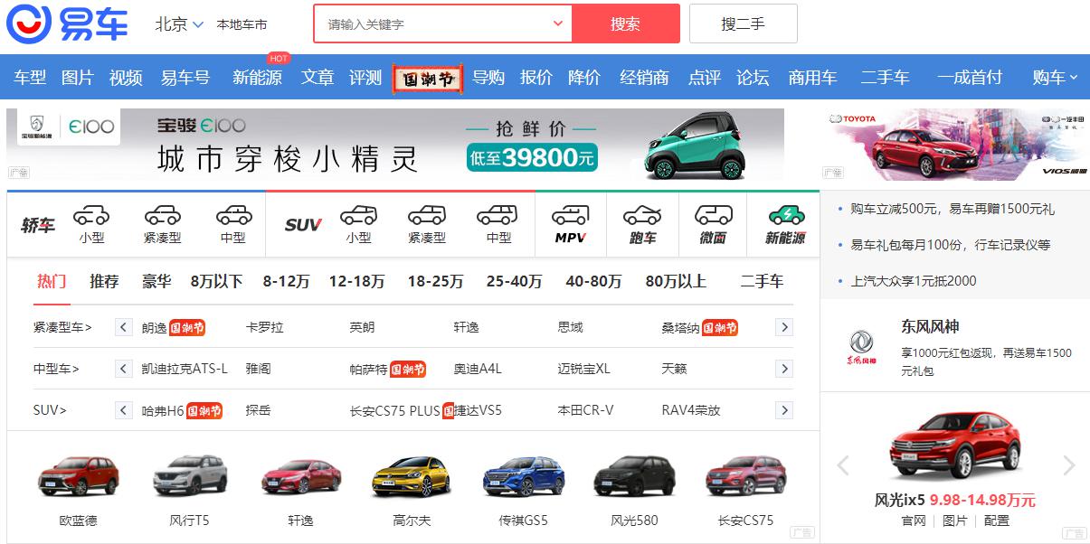Image resolution: width=1090 pixels, height=544 pixels.
Task: Click the red 搜索 button
Action: coord(625,23)
